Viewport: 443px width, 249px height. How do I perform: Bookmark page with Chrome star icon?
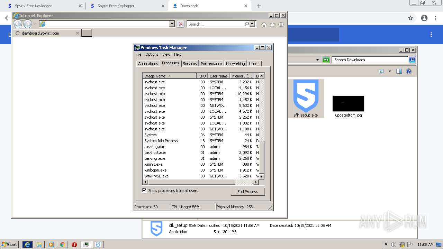click(410, 18)
